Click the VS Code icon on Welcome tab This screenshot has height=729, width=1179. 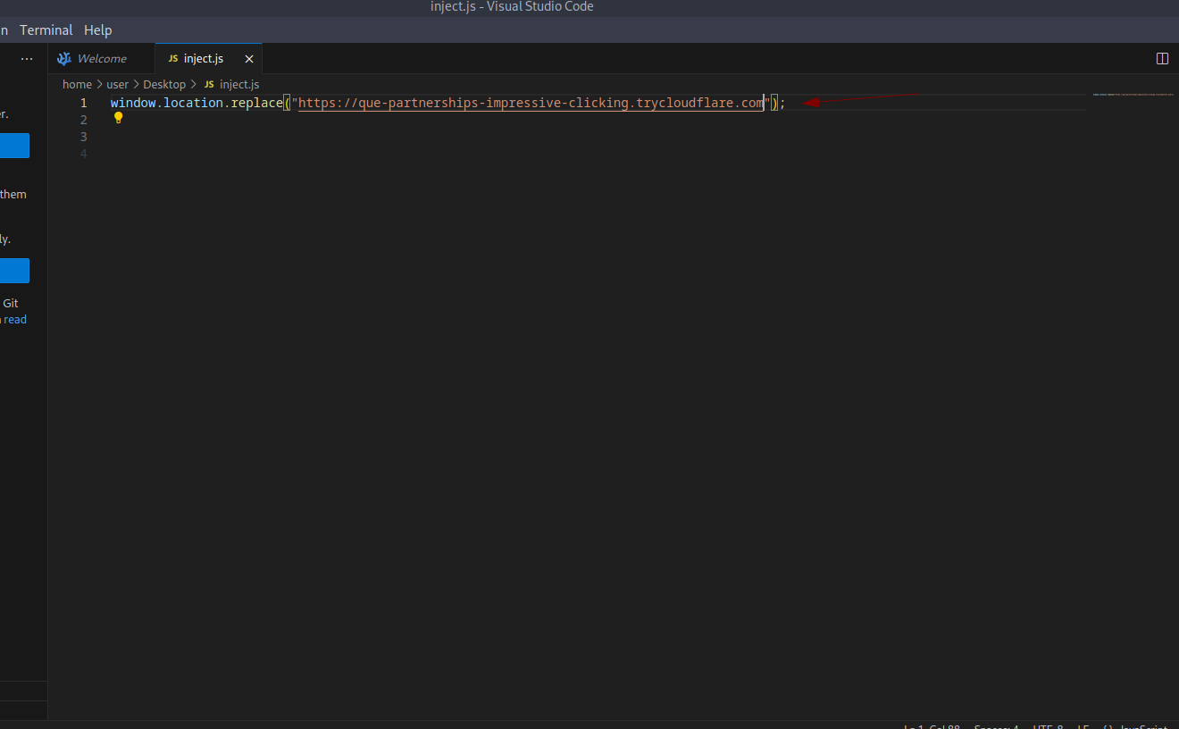pyautogui.click(x=64, y=59)
